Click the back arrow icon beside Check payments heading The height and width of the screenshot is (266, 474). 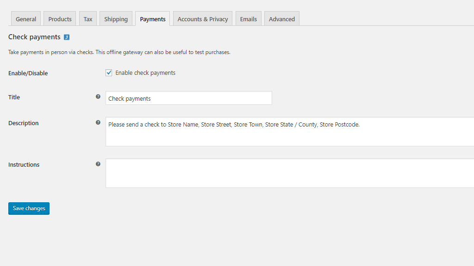coord(67,37)
